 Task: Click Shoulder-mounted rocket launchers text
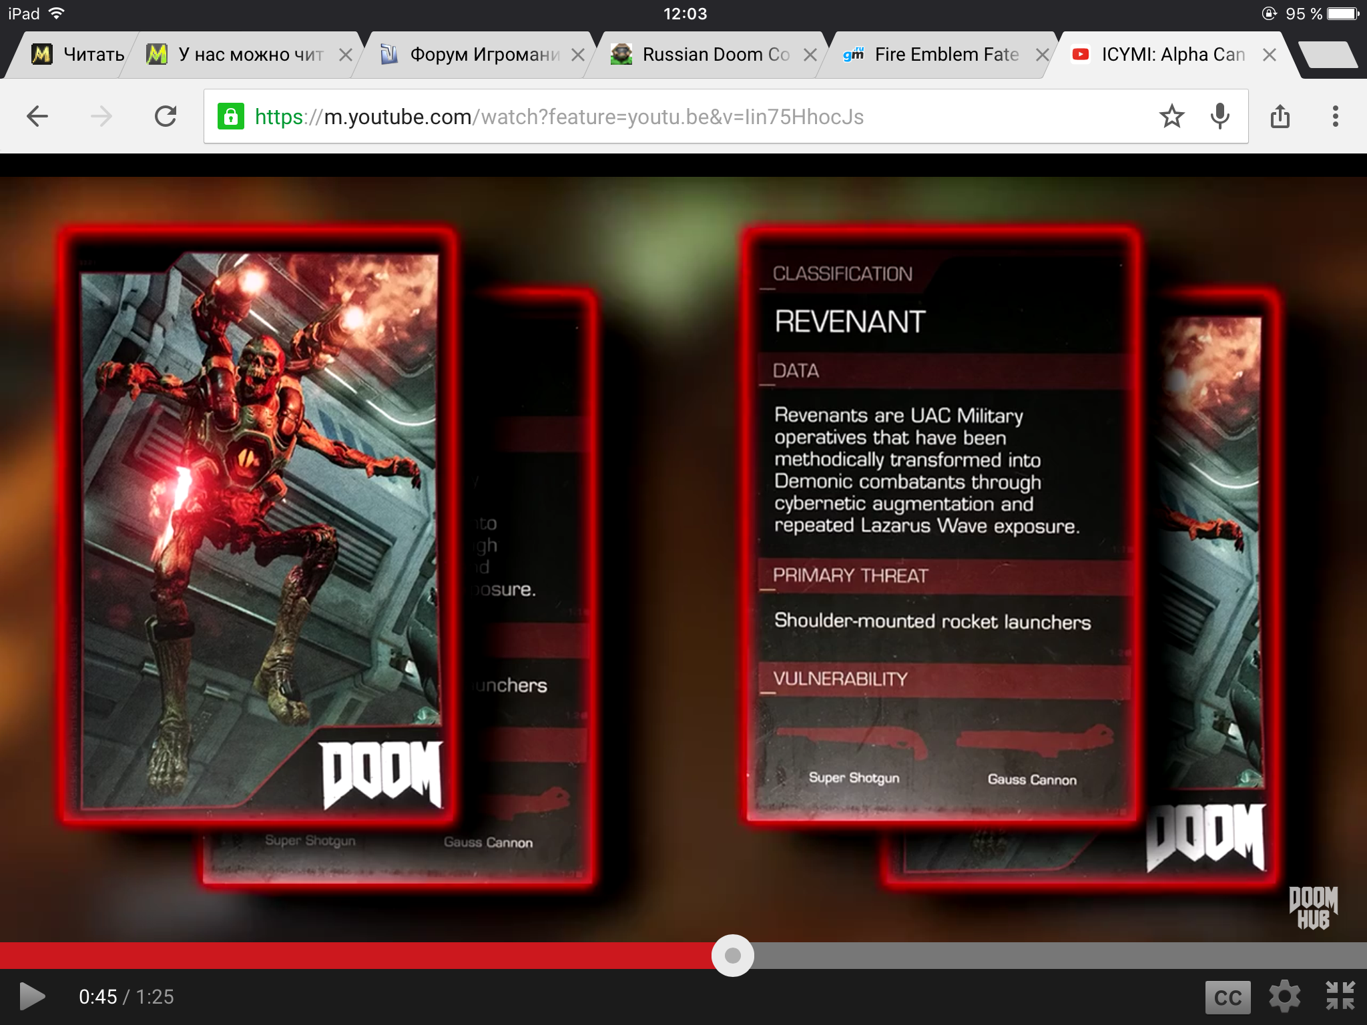point(932,622)
